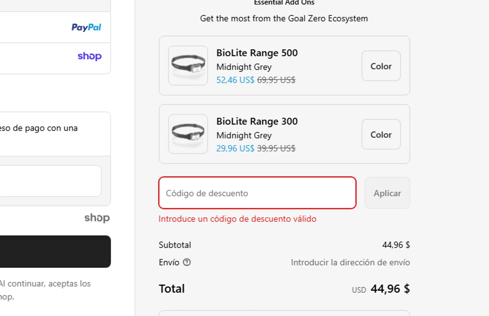Open Color options for BioLite Range 300
489x316 pixels.
pos(381,134)
